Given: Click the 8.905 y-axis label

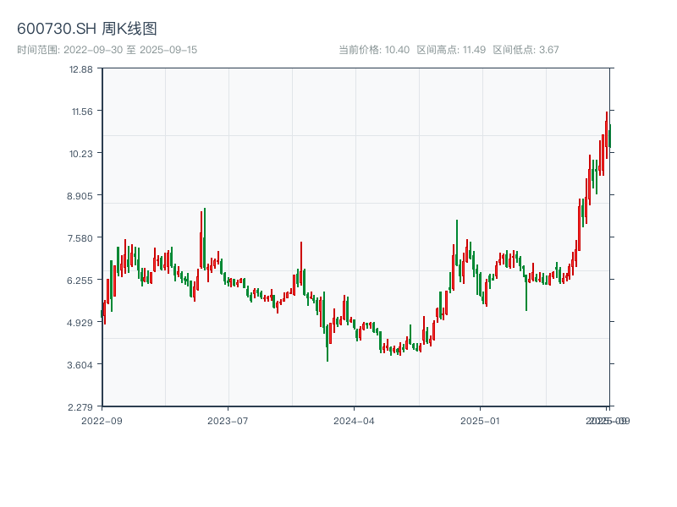Looking at the screenshot, I should [80, 196].
